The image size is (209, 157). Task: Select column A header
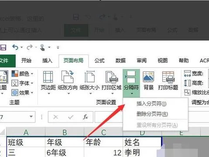pos(26,132)
